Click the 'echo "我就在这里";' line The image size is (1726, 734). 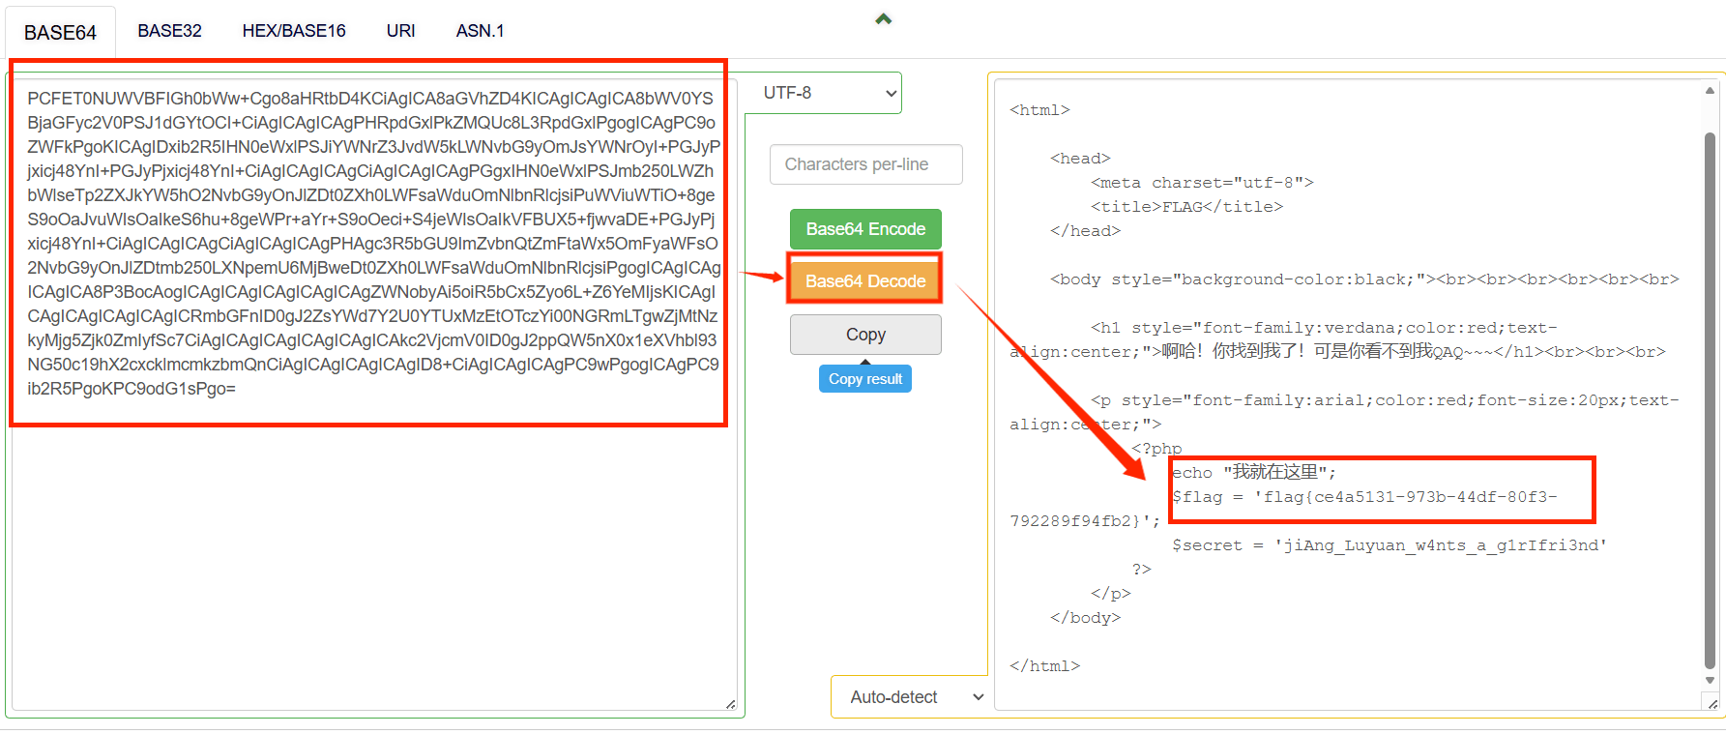(1254, 473)
